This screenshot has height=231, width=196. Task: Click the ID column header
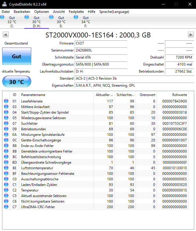[x=14, y=95]
